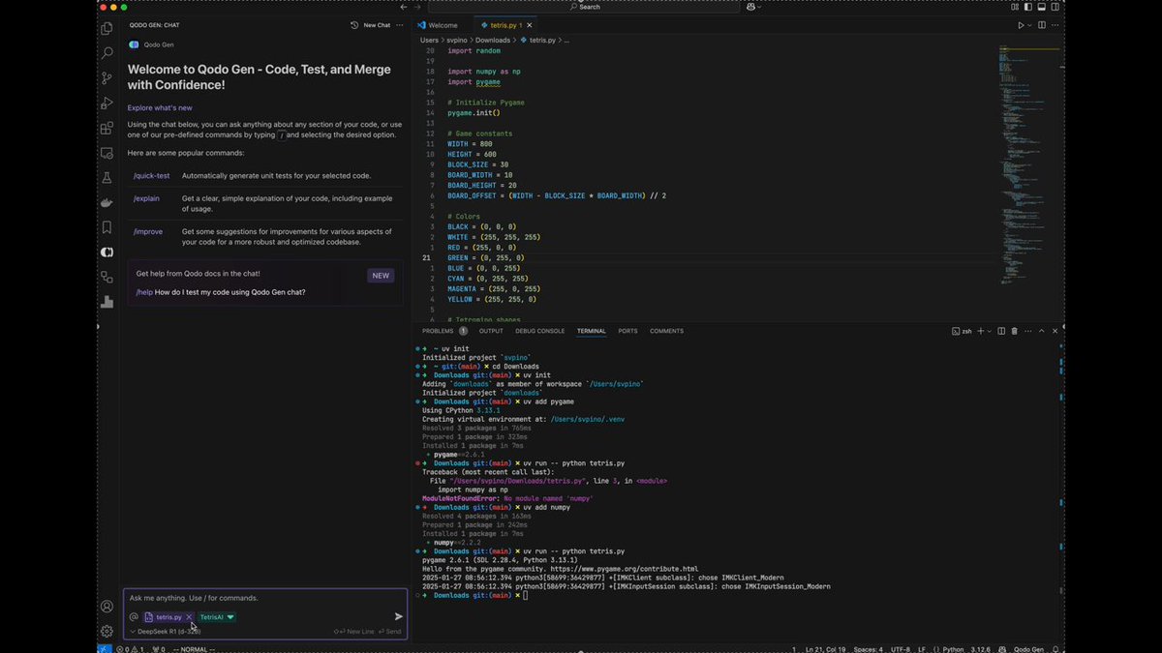Screen dimensions: 1162x653
Task: Open the Remote Explorer view icon
Action: pyautogui.click(x=107, y=153)
